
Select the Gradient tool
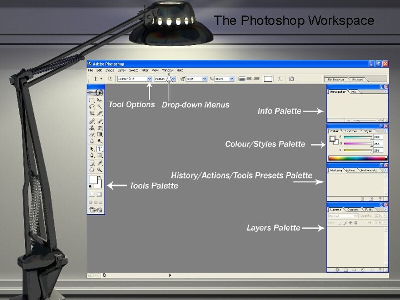(x=99, y=134)
